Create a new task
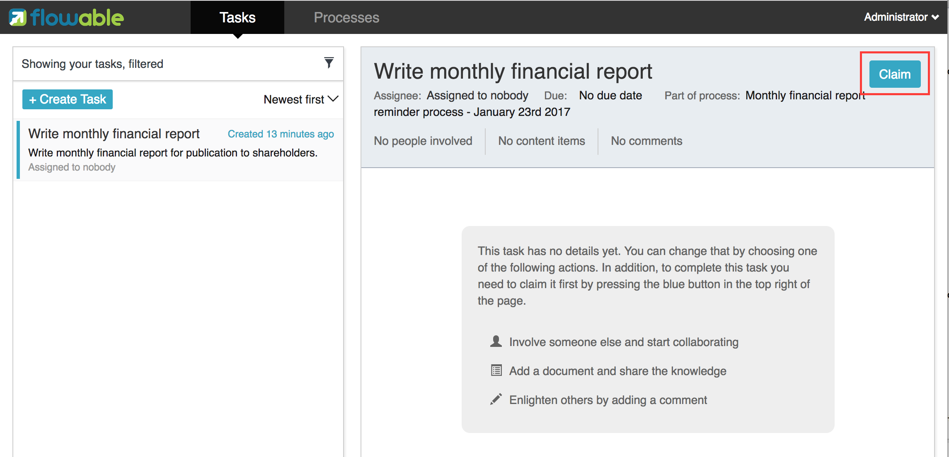 (x=67, y=99)
